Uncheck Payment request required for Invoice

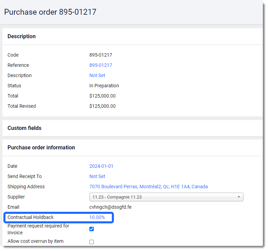click(x=92, y=229)
